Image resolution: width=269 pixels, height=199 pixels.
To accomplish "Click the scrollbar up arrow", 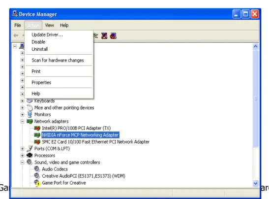I will [255, 46].
